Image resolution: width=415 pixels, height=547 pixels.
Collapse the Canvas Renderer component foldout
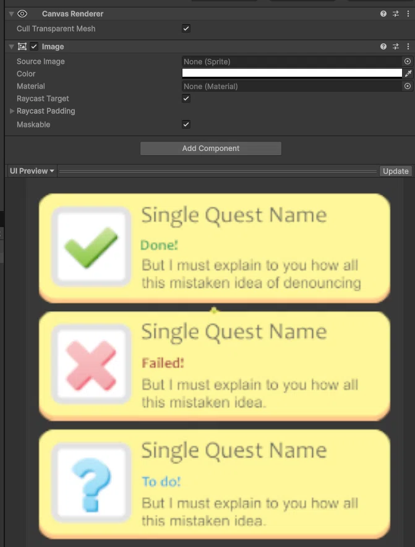pos(12,14)
